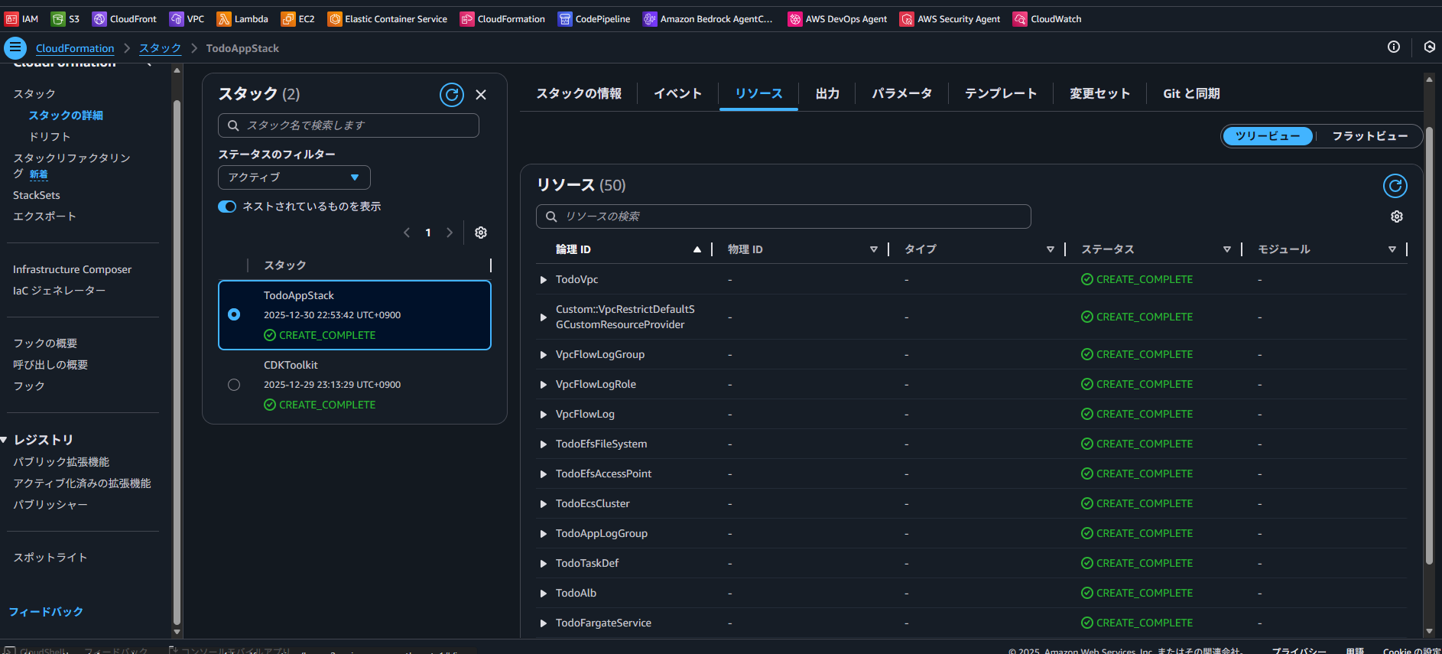Open the Git sync tab
The height and width of the screenshot is (654, 1442).
pos(1191,93)
